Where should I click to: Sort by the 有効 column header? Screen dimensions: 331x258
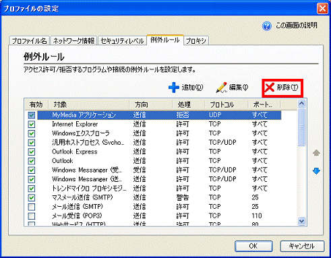pyautogui.click(x=36, y=104)
